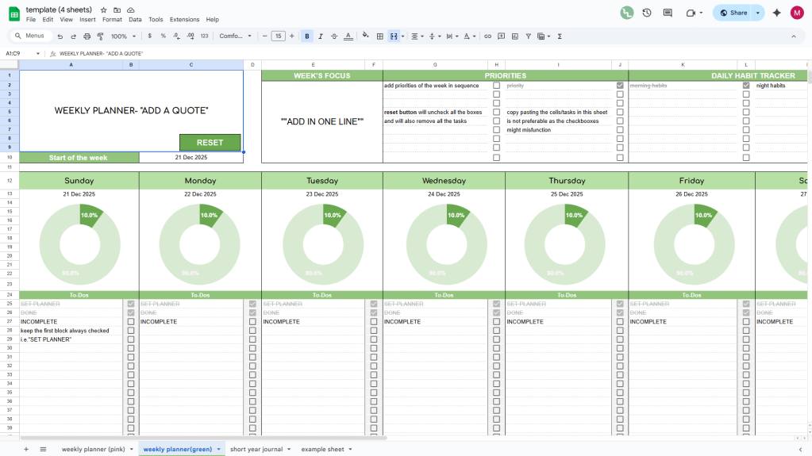812x456 pixels.
Task: Click the borders icon
Action: [x=380, y=36]
